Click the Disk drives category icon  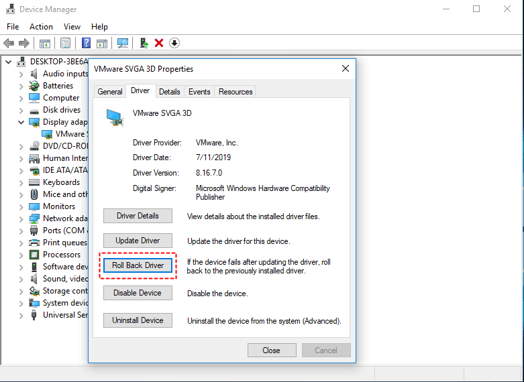click(34, 111)
